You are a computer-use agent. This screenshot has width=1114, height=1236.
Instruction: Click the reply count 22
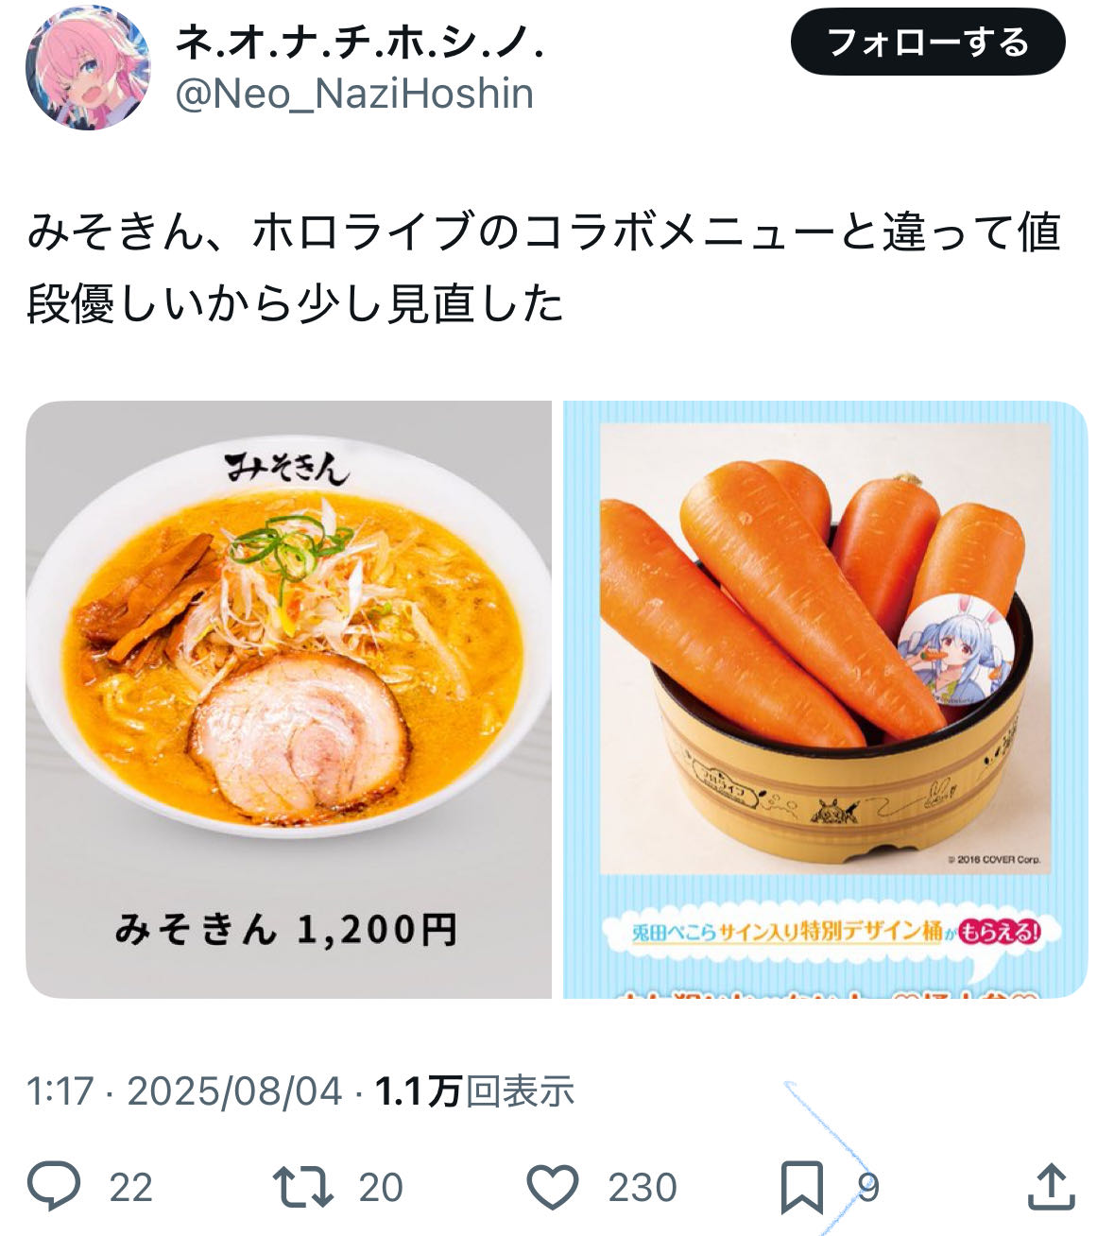click(x=130, y=1188)
